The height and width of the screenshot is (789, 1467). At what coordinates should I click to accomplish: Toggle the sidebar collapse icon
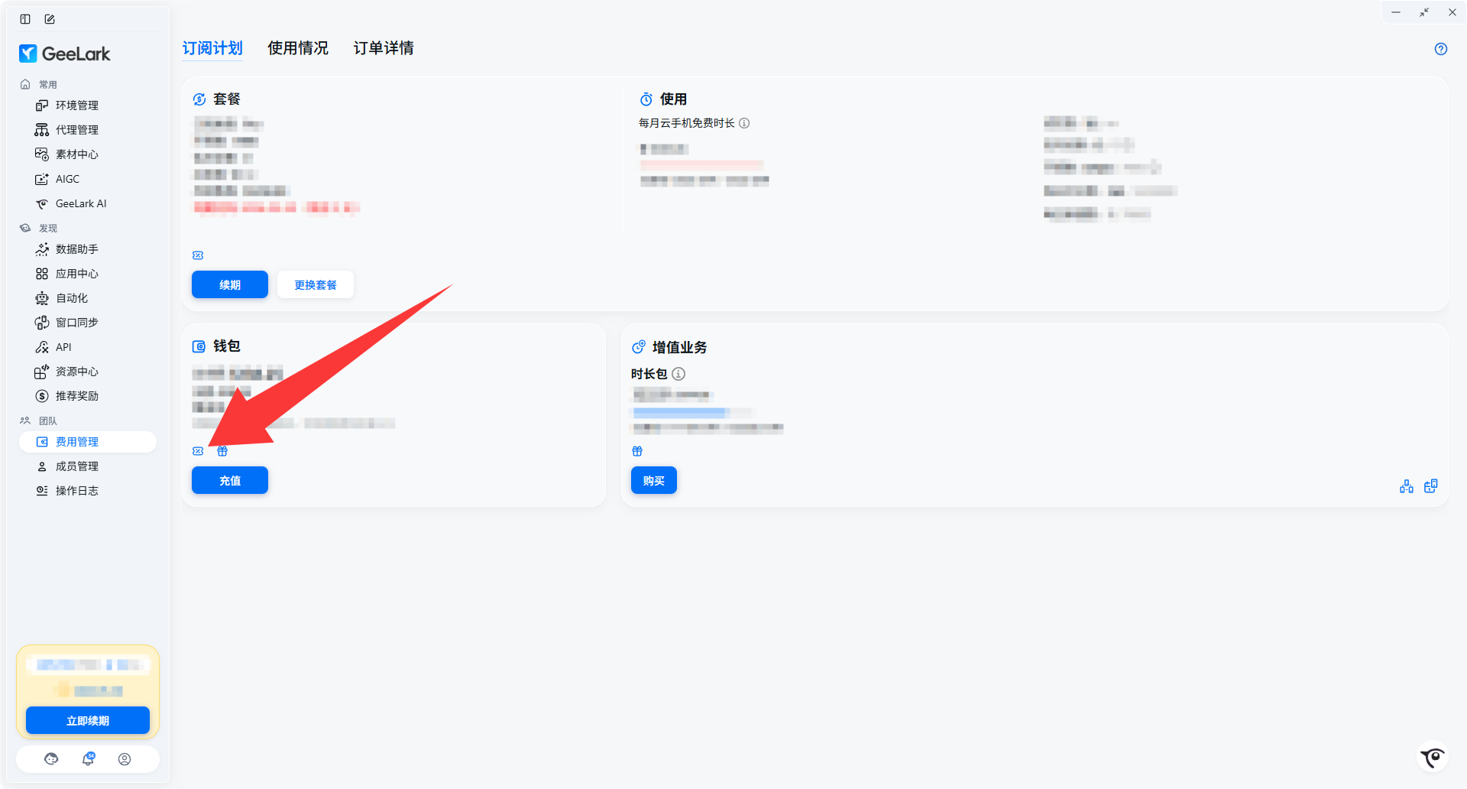[25, 19]
